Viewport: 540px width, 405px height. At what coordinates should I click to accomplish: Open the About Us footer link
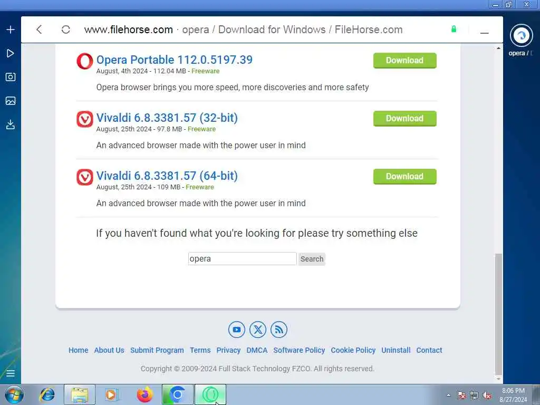coord(109,350)
